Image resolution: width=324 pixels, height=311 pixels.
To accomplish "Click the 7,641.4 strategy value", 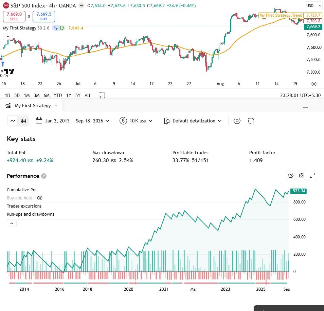I will (x=76, y=28).
